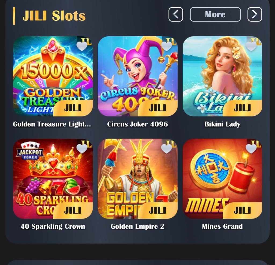The image size is (275, 265).
Task: Launch 40 Sparkling Crown game artwork
Action: pyautogui.click(x=53, y=179)
